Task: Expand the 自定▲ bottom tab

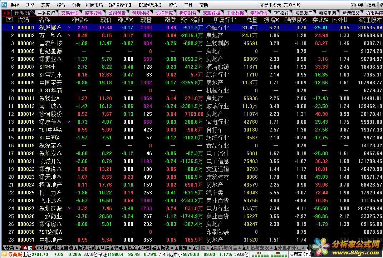Action: (185, 248)
